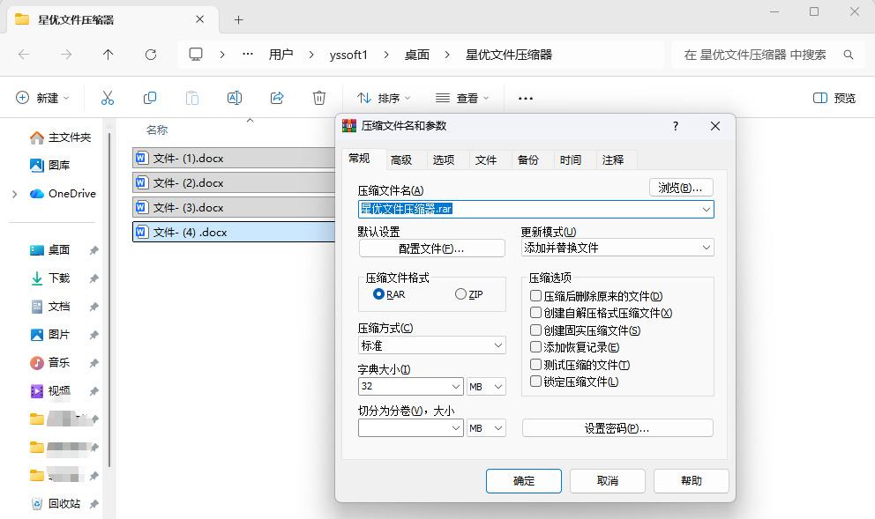Viewport: 875px width, 519px height.
Task: Enable 测试压缩的文件 checkbox
Action: (535, 365)
